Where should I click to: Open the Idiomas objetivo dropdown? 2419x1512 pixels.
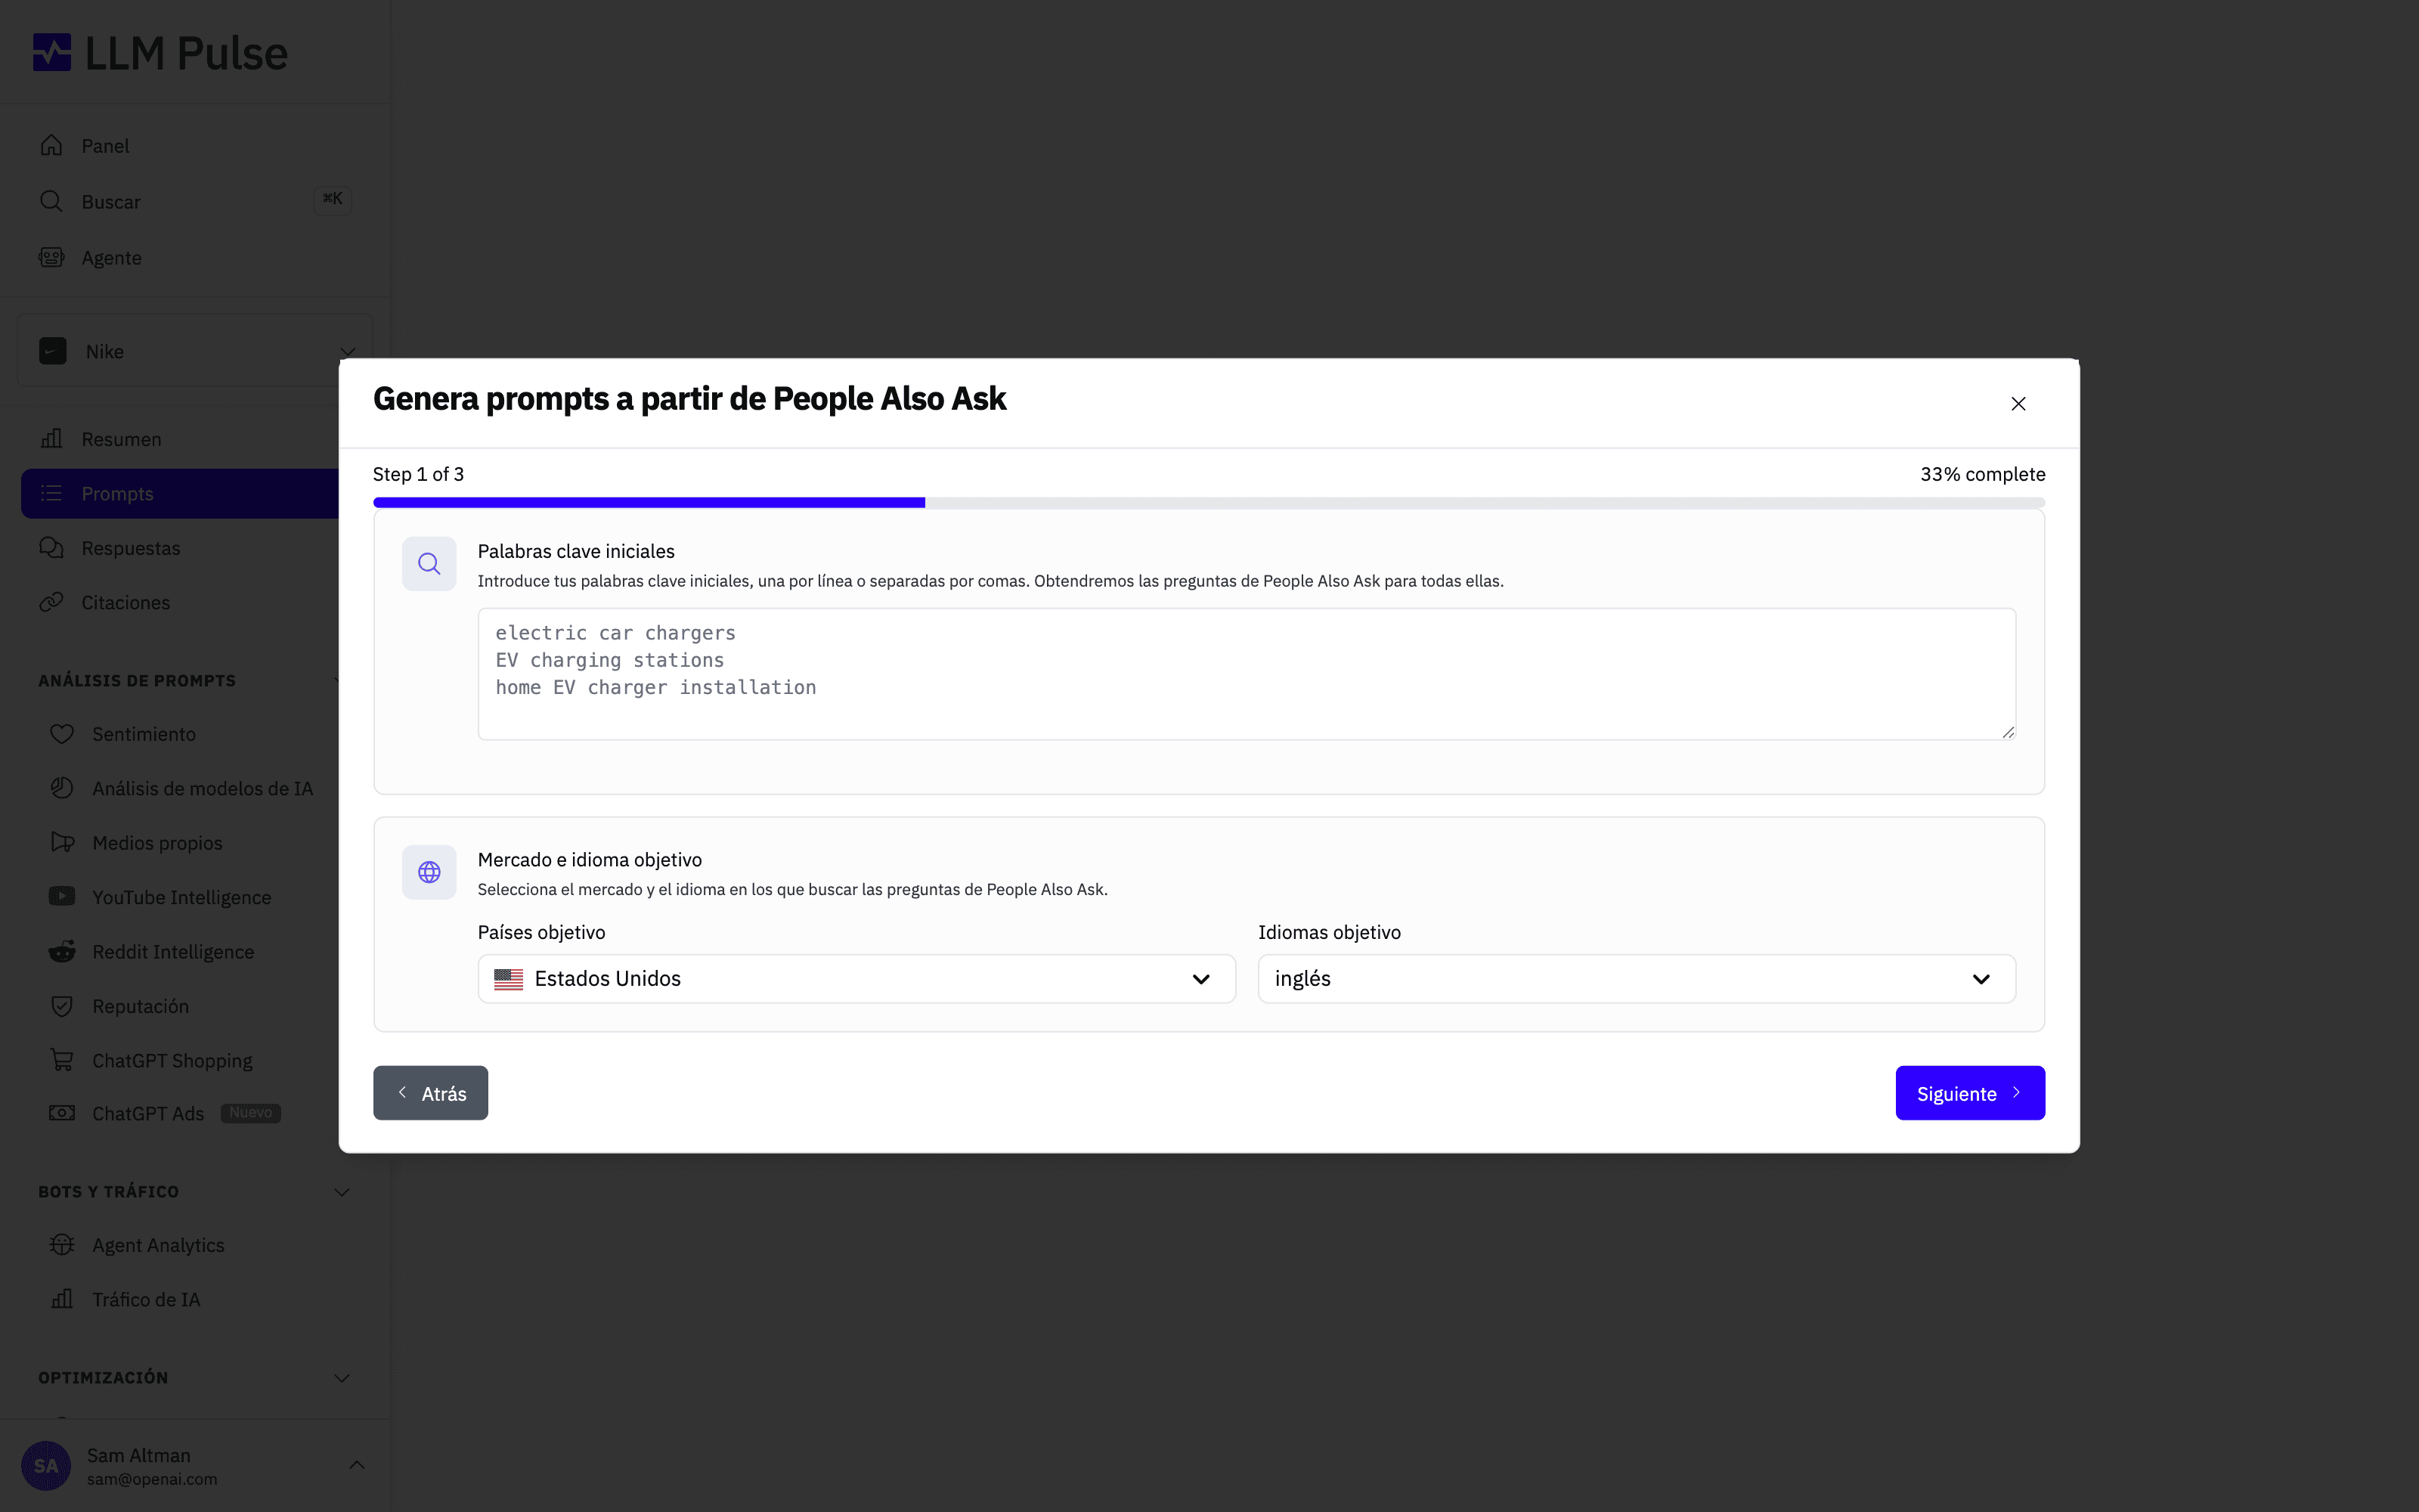point(1637,979)
